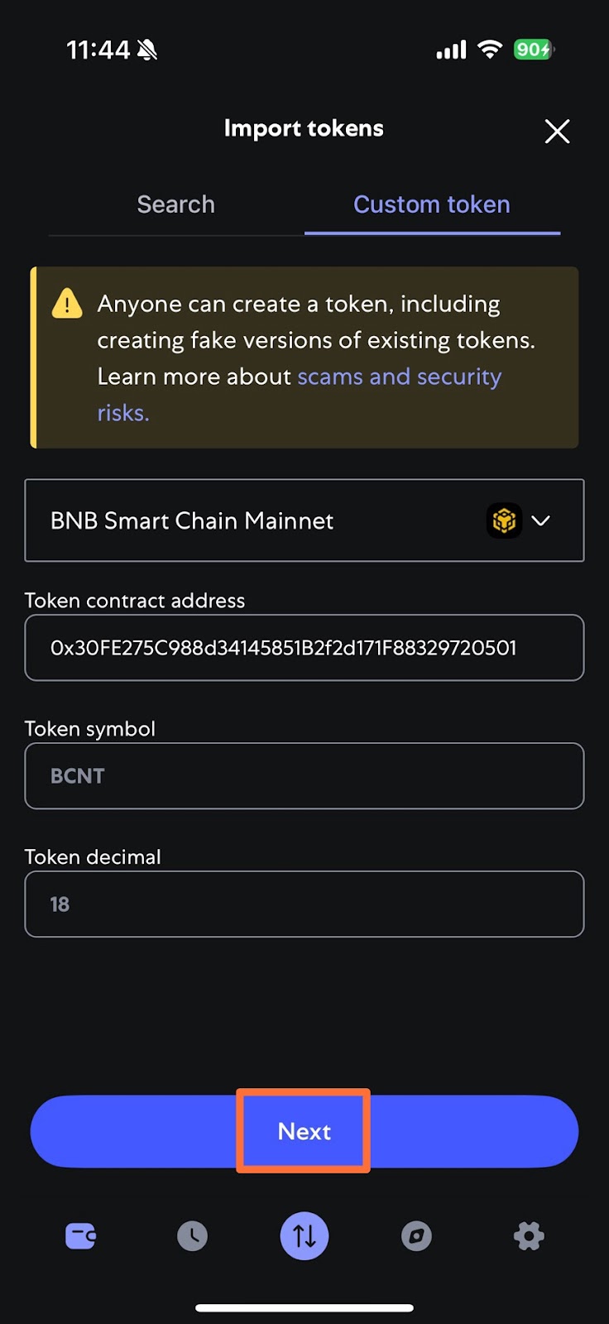
Task: Tap the Next button
Action: click(304, 1131)
